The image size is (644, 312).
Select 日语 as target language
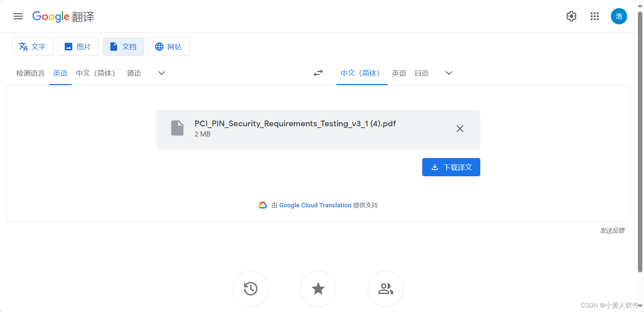click(x=422, y=73)
